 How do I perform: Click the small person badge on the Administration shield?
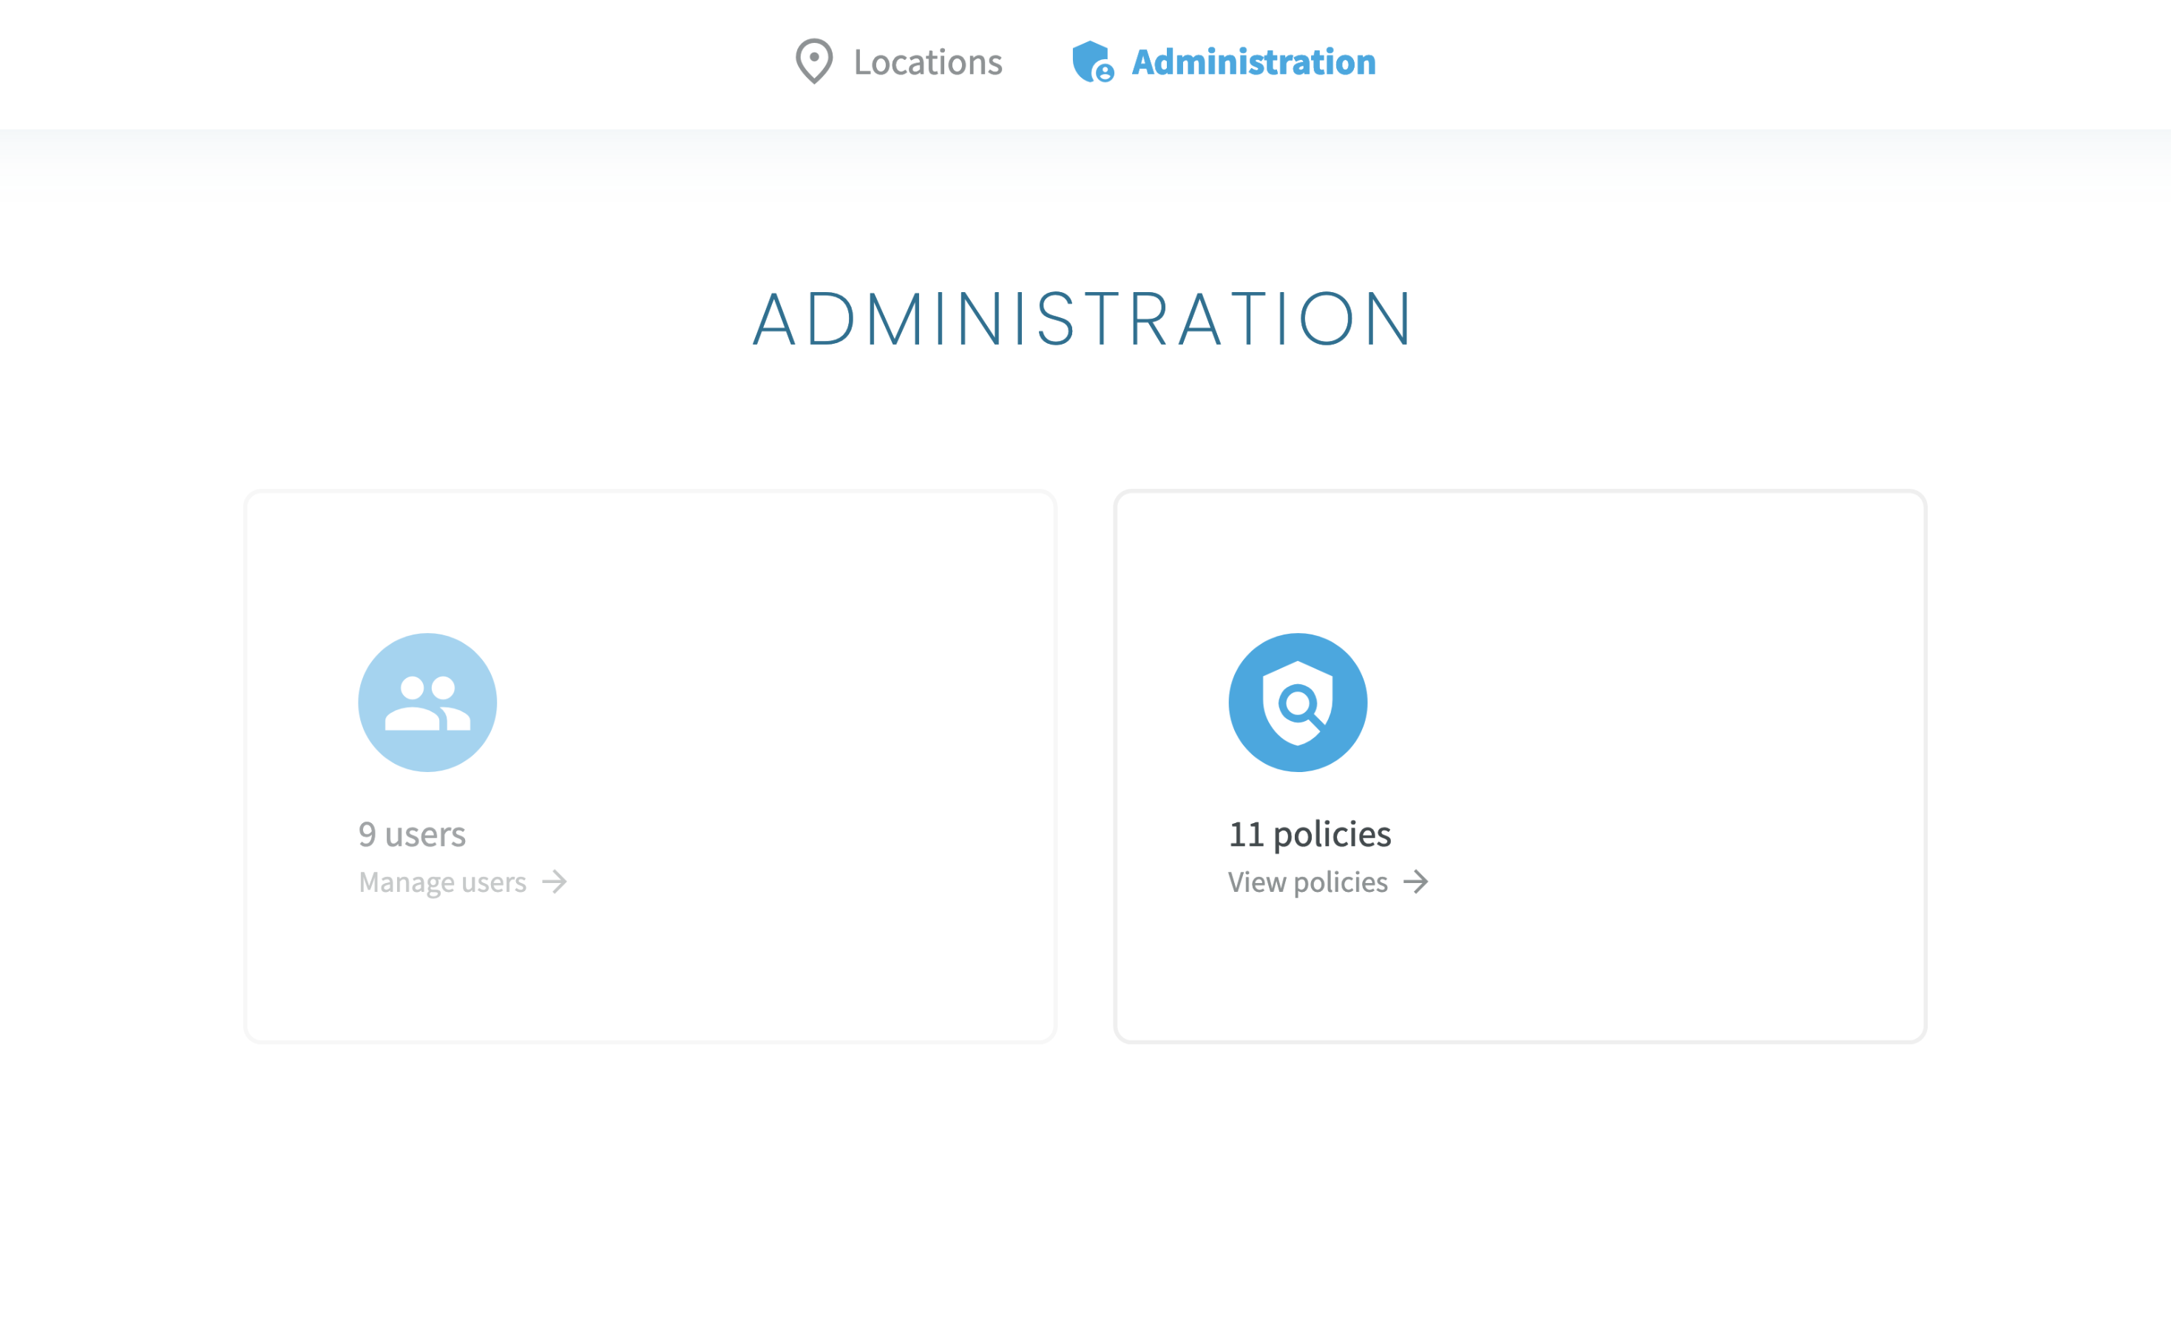1104,74
